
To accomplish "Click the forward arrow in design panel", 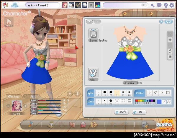I will tap(97, 21).
